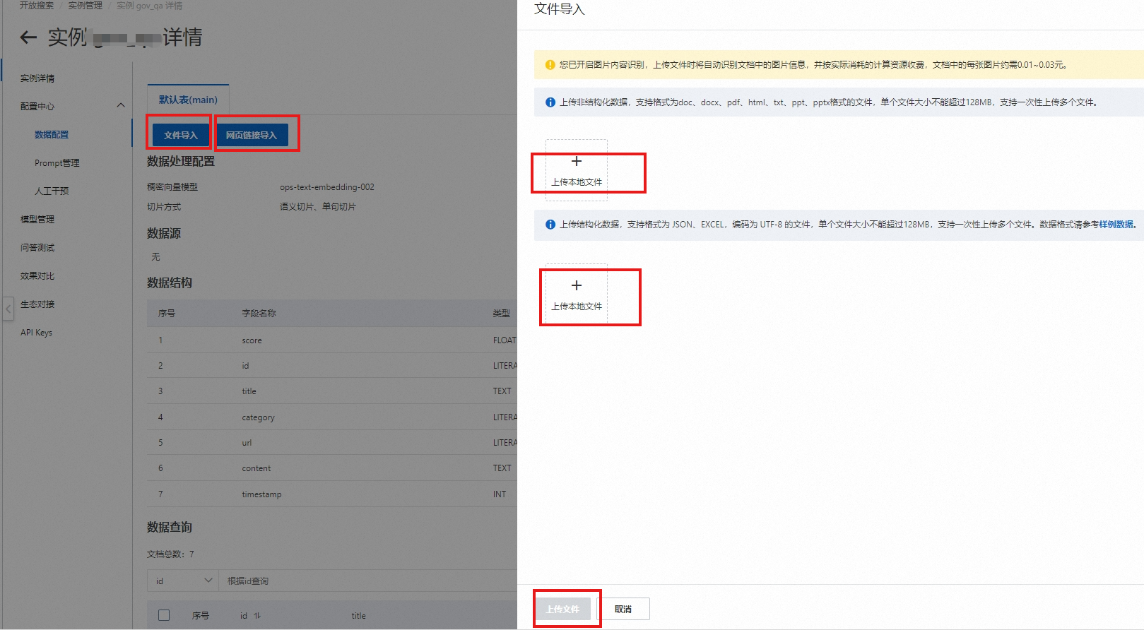Click the 文档总数: 7 text
The width and height of the screenshot is (1144, 630).
[170, 554]
